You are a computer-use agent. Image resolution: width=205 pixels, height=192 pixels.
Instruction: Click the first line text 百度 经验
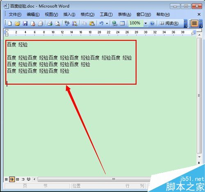[17, 45]
